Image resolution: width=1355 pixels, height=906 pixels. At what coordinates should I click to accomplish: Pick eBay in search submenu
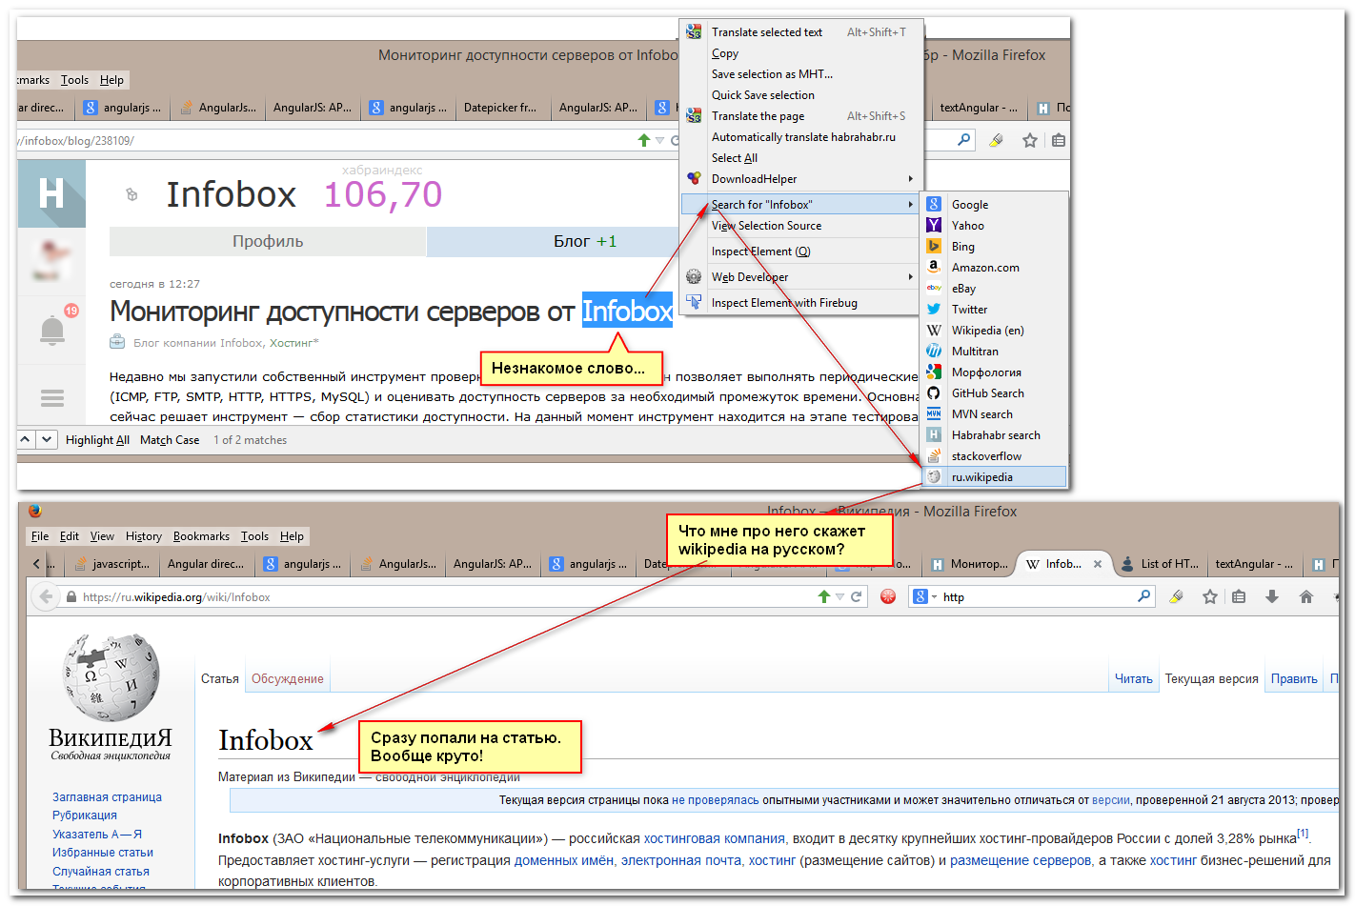coord(994,289)
